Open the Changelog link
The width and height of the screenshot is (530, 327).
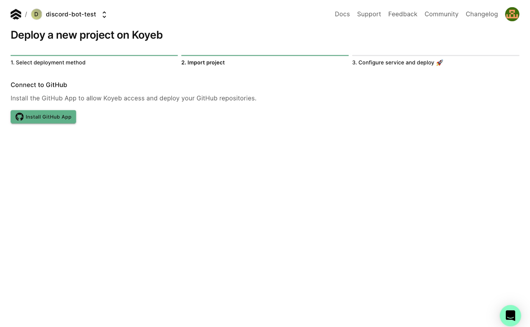click(482, 14)
